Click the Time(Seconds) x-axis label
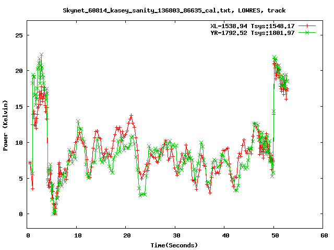This screenshot has height=250, width=334. tap(174, 245)
